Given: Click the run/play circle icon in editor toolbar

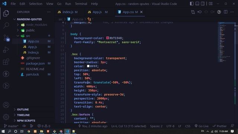Looking at the screenshot, I should click(219, 12).
